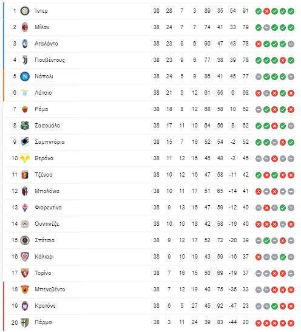Viewport: 301px width, 332px height.
Task: Click the Parma club crest
Action: click(x=25, y=322)
